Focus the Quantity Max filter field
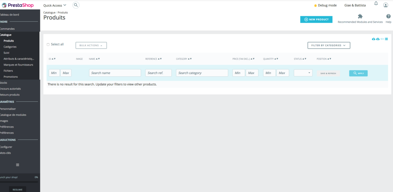Image resolution: width=393 pixels, height=192 pixels. pyautogui.click(x=283, y=73)
